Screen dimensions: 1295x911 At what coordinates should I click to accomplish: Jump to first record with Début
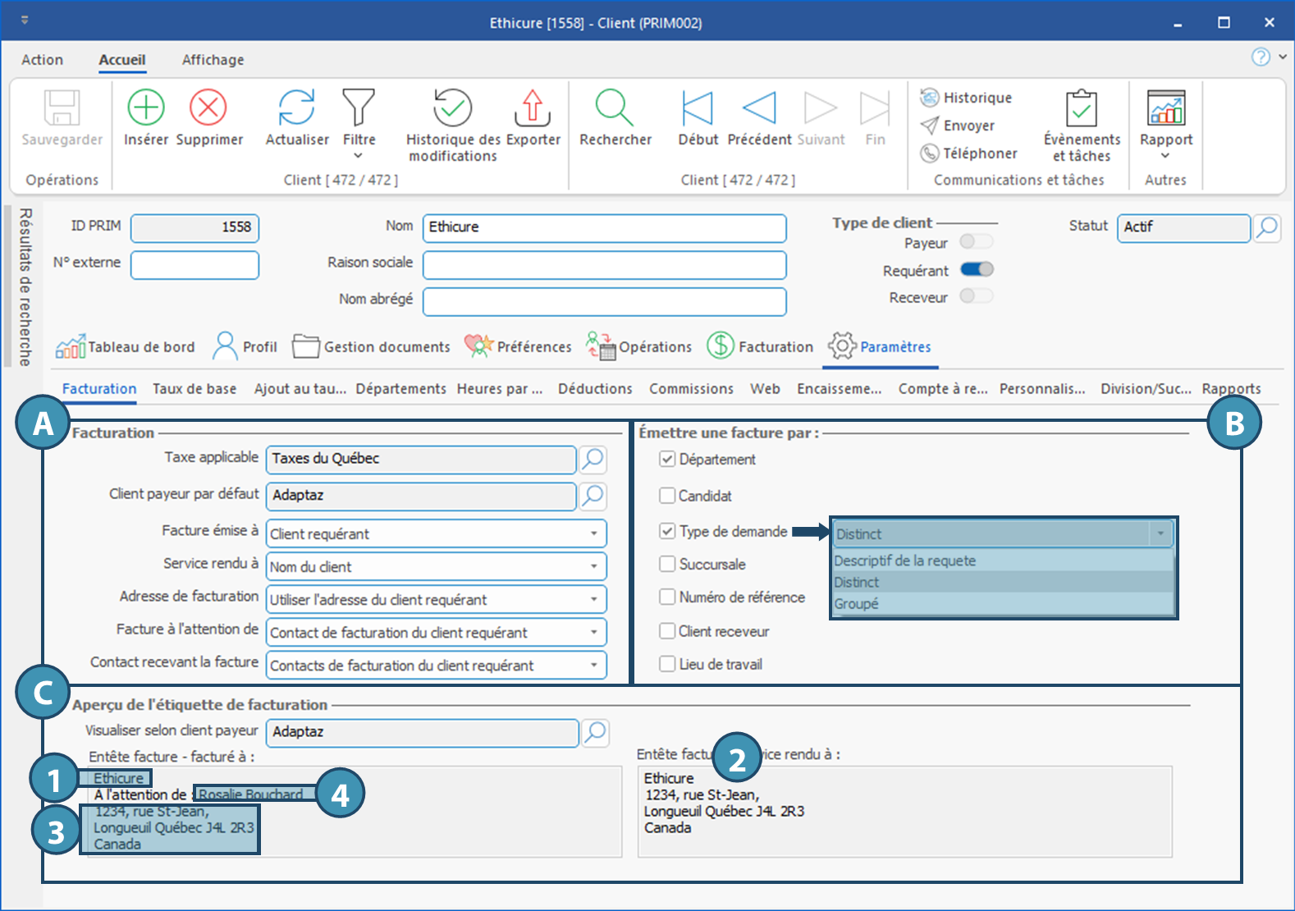coord(697,108)
